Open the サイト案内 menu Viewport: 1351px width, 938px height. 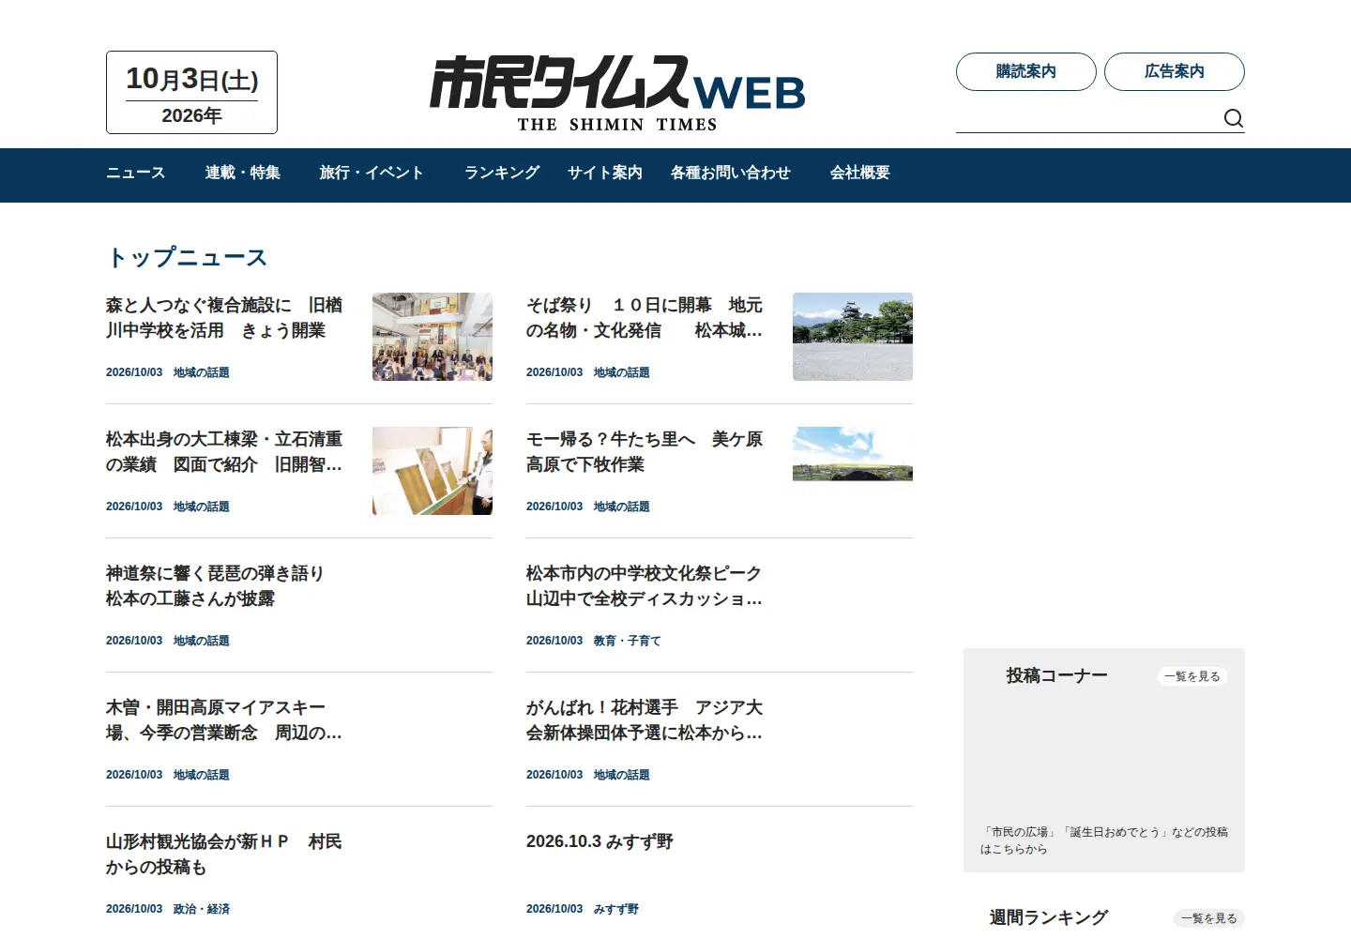[x=605, y=173]
